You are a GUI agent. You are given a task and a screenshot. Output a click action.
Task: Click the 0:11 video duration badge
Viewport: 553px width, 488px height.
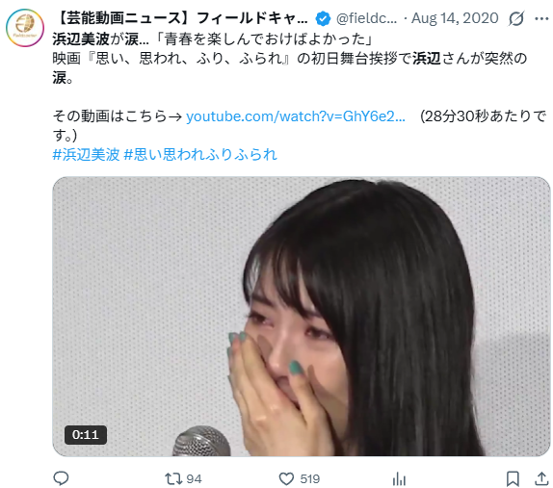pyautogui.click(x=86, y=435)
